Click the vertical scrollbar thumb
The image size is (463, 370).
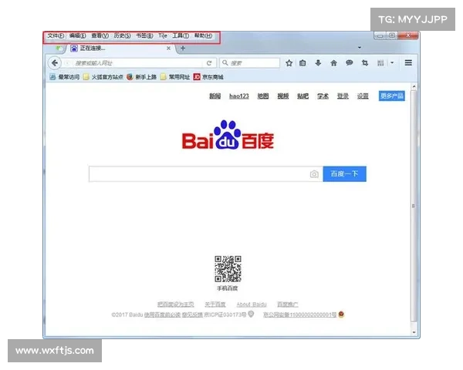click(x=414, y=206)
